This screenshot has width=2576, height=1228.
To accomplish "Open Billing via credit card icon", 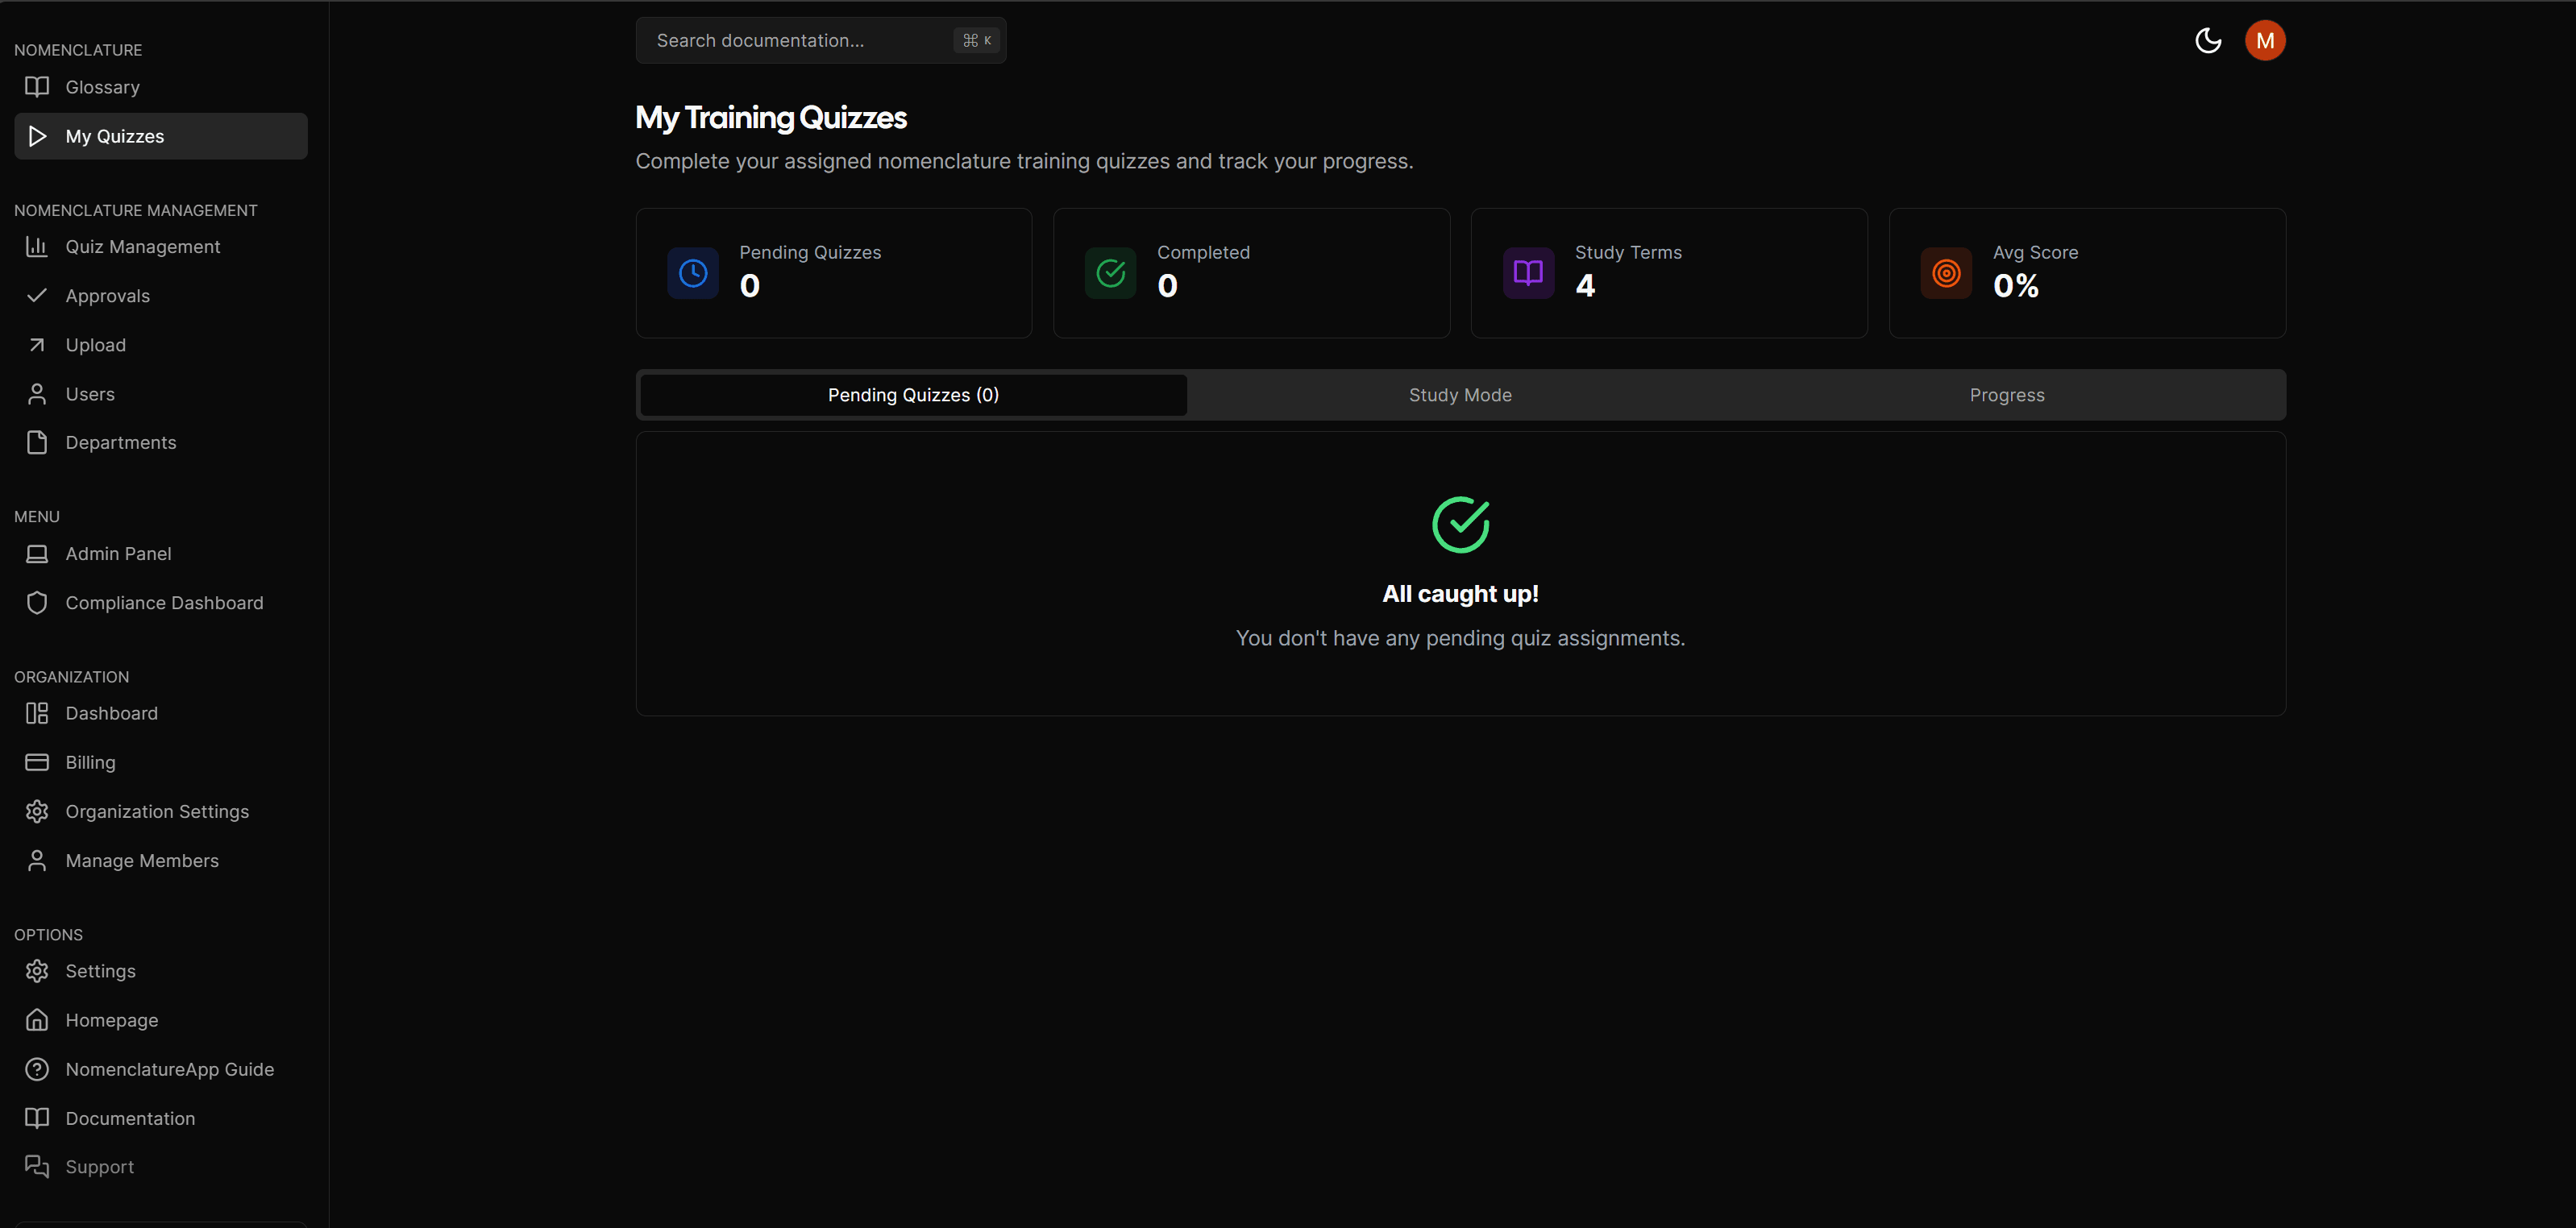I will 37,761.
